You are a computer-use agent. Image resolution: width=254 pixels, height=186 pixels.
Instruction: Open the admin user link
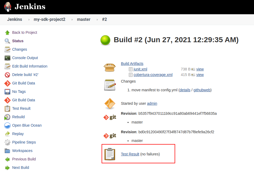pos(152,103)
